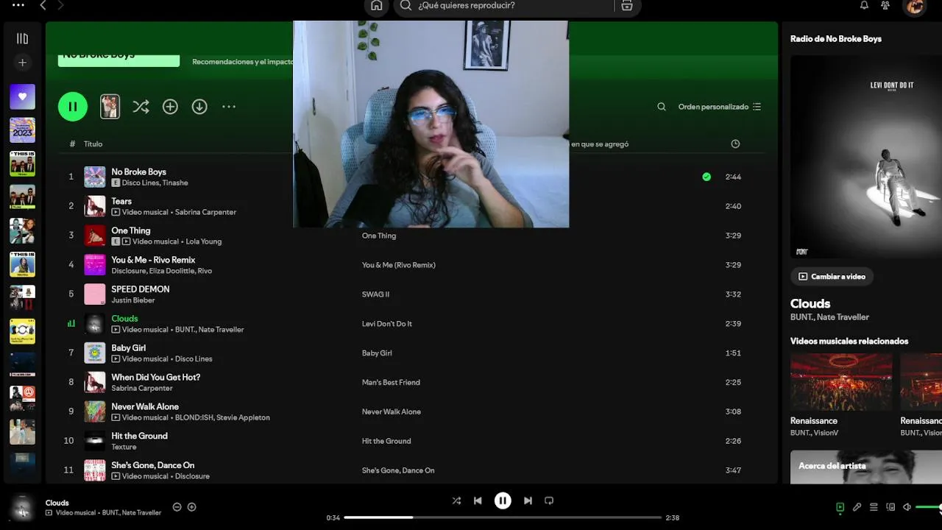
Task: Skip to next track
Action: 528,501
